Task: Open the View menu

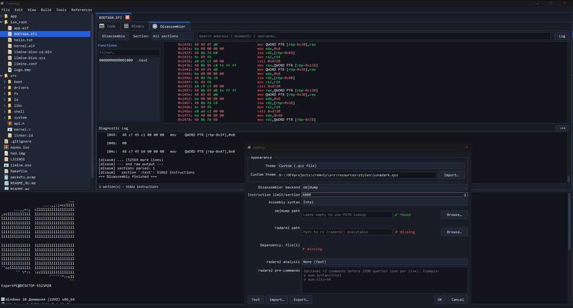Action: 32,10
